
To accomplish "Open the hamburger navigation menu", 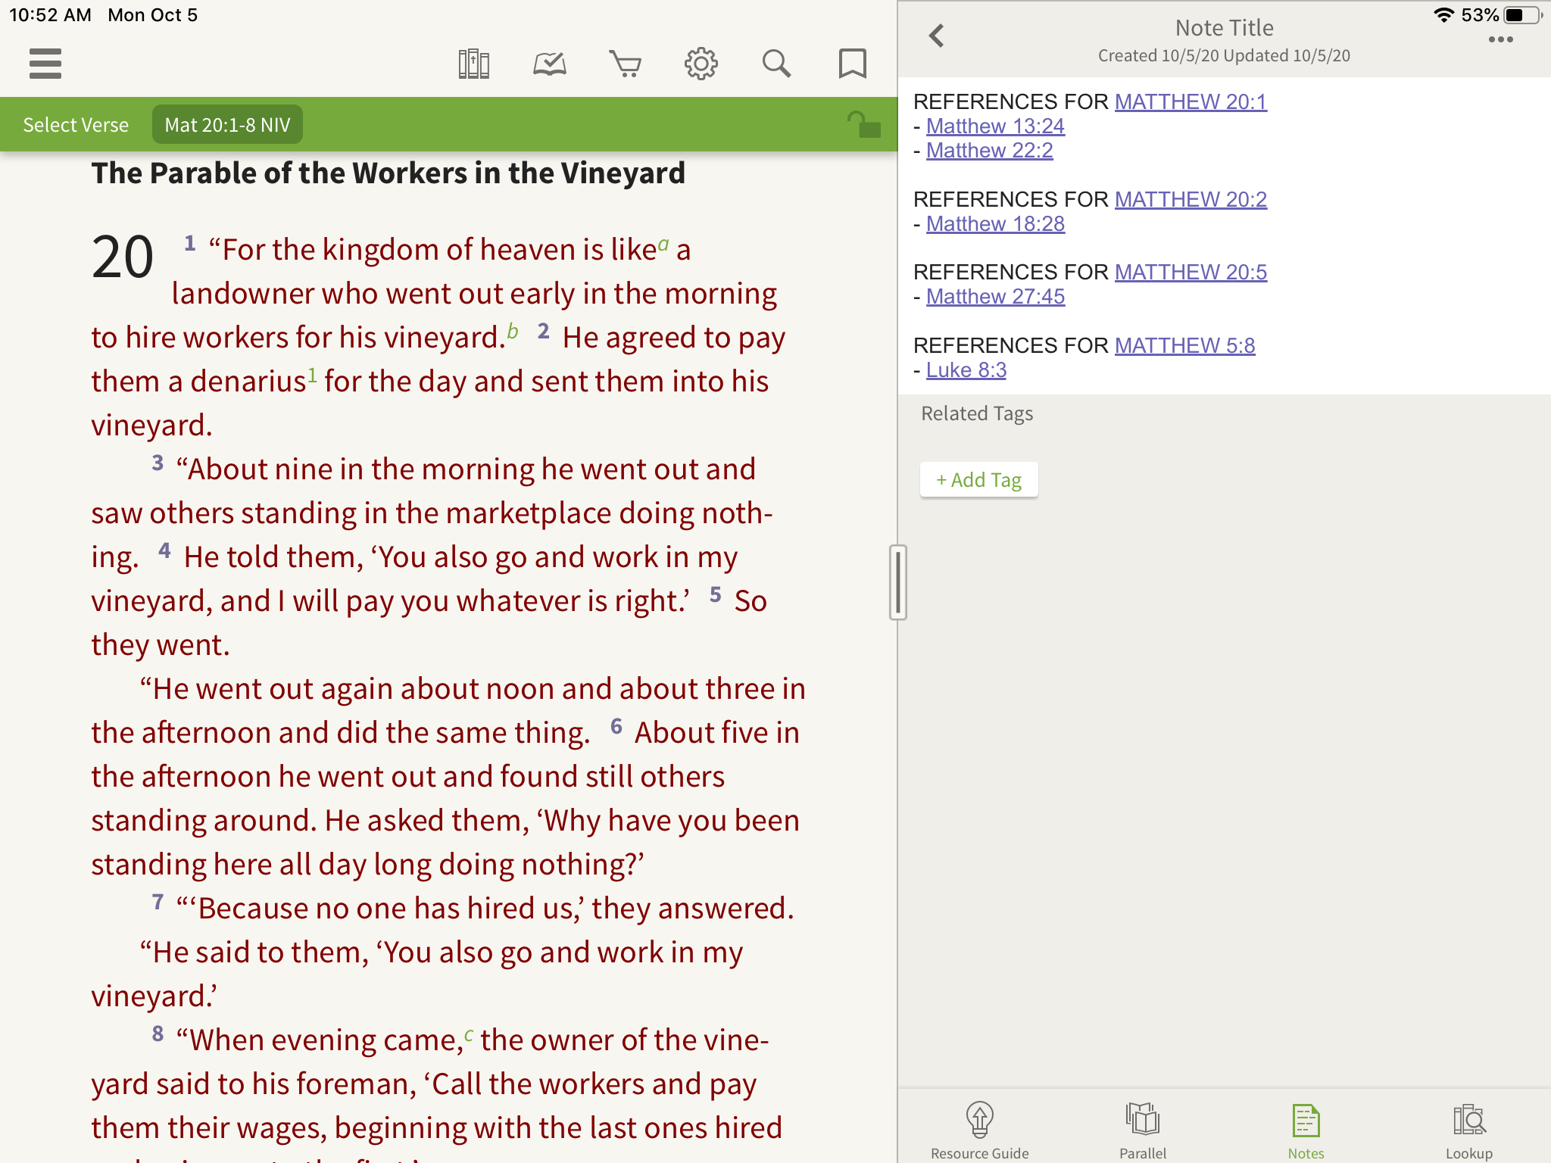I will 45,61.
